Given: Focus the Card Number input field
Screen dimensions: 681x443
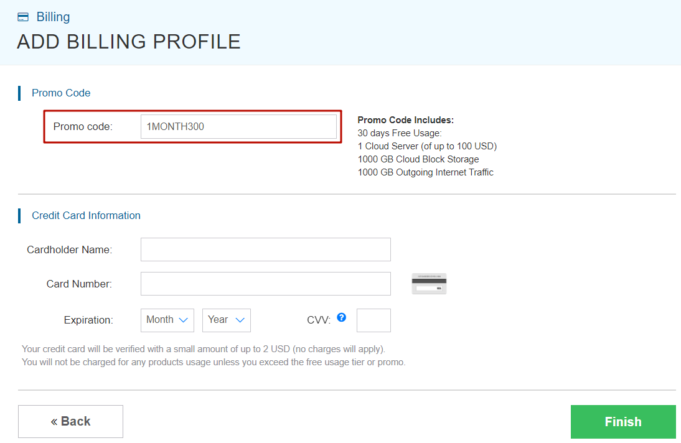Looking at the screenshot, I should (x=265, y=283).
